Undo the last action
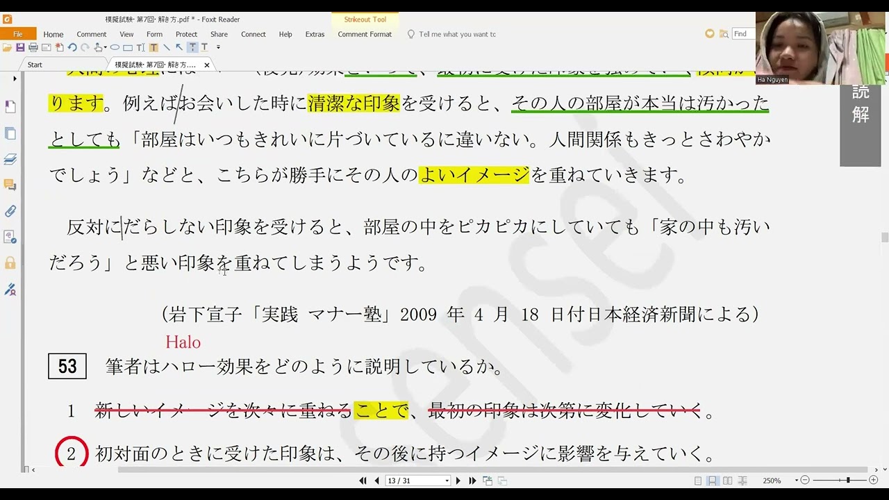The height and width of the screenshot is (500, 889). [x=72, y=47]
